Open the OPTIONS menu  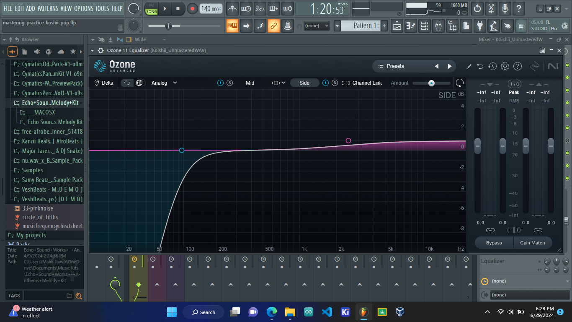[84, 8]
